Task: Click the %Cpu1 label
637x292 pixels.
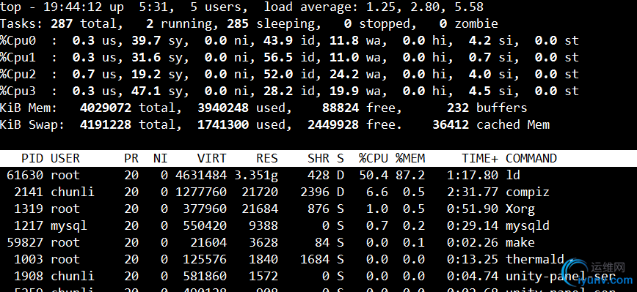Action: click(18, 58)
